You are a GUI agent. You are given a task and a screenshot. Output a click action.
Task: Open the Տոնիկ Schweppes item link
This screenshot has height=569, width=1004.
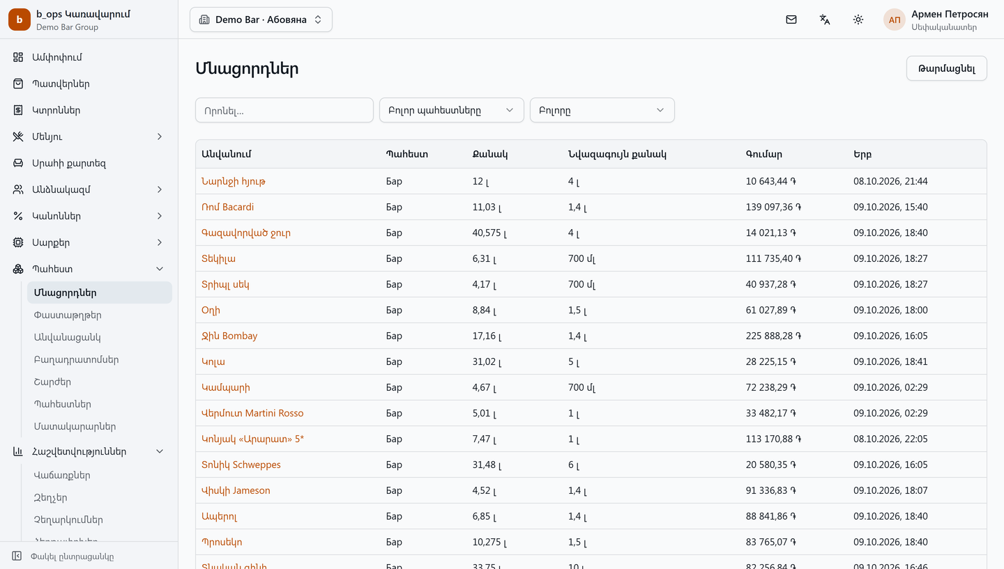241,465
